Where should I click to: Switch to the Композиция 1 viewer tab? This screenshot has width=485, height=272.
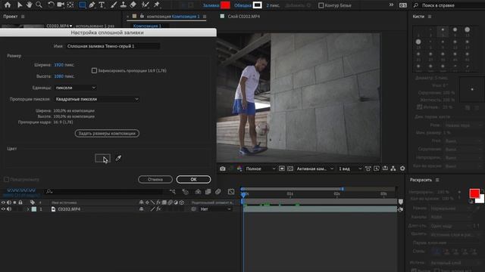(x=173, y=17)
